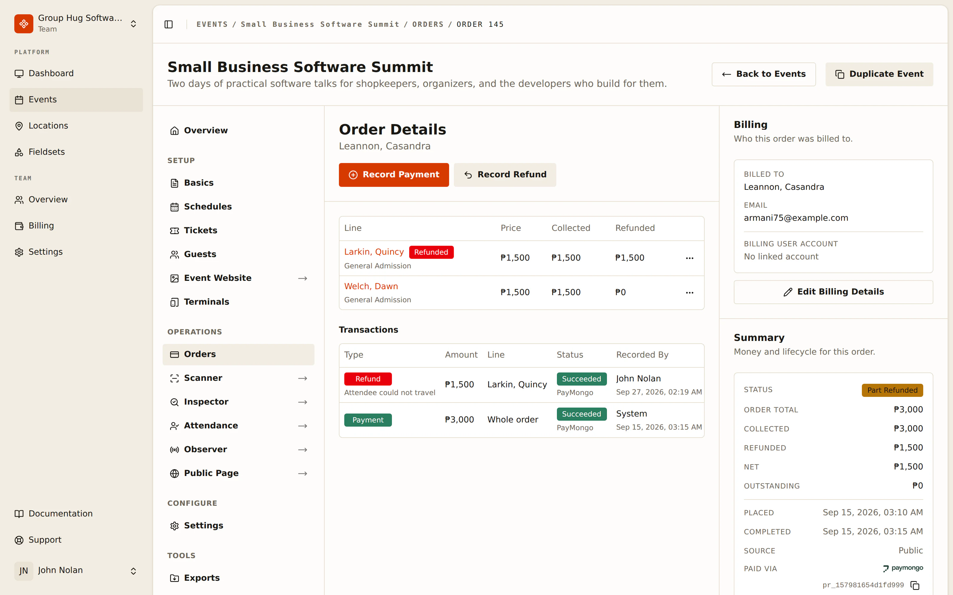Open row options for Larkin, Quincy line
The image size is (953, 595).
coord(689,258)
